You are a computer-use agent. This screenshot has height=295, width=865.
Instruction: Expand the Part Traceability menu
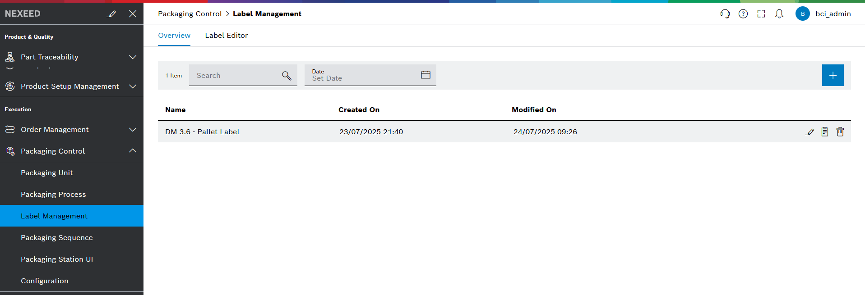pos(133,57)
